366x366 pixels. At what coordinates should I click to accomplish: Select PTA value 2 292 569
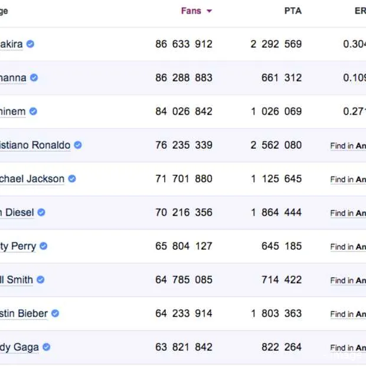[x=276, y=44]
